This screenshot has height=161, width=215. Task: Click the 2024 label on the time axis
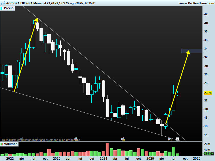click(103, 159)
